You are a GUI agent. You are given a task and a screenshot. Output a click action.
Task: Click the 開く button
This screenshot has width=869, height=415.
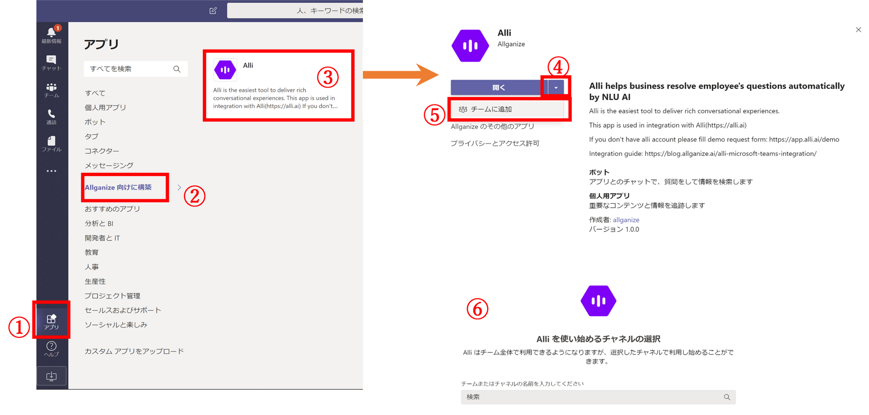(x=499, y=88)
